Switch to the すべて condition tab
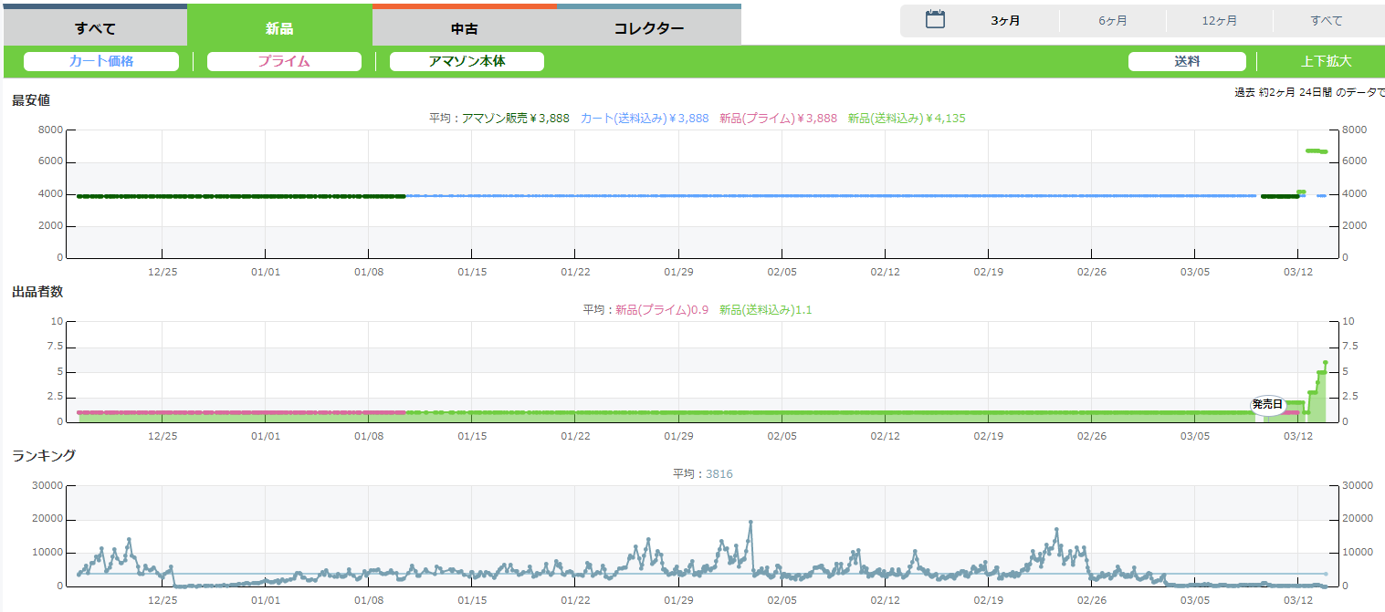The image size is (1385, 612). 95,27
